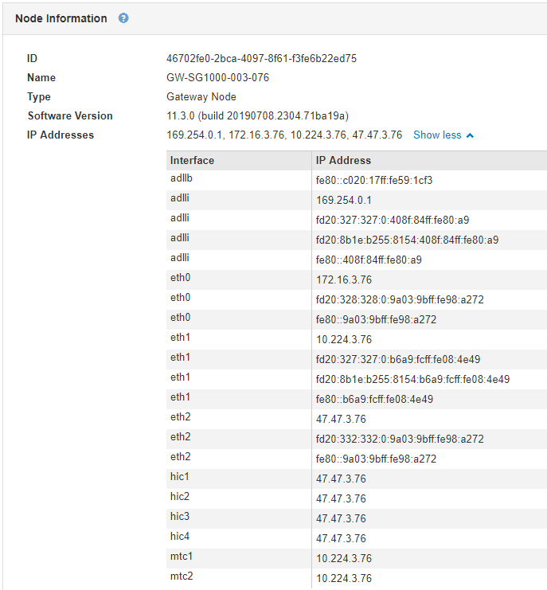The height and width of the screenshot is (590, 547).
Task: Select the adllb interface row
Action: click(182, 178)
